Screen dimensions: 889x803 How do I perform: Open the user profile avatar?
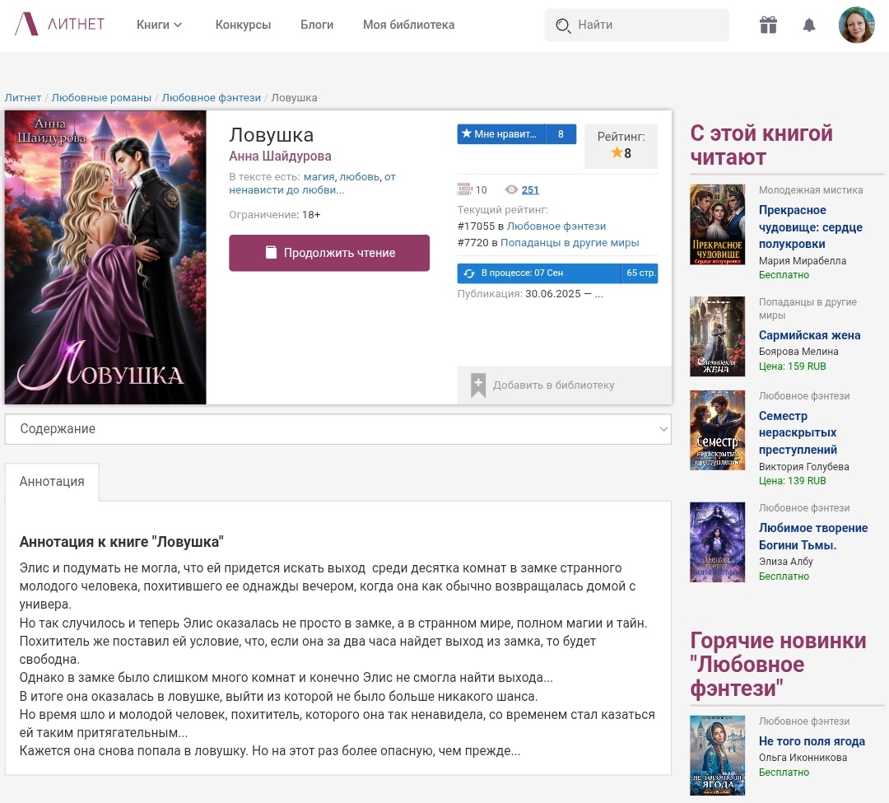tap(857, 25)
